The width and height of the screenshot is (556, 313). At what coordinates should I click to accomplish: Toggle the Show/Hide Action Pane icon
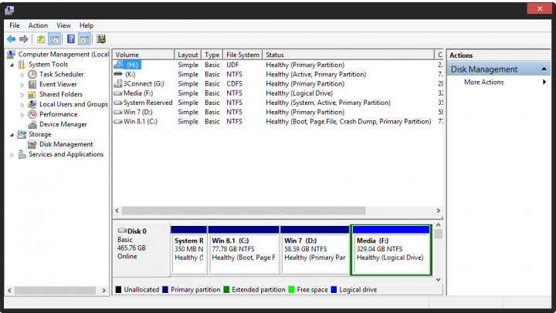(84, 39)
